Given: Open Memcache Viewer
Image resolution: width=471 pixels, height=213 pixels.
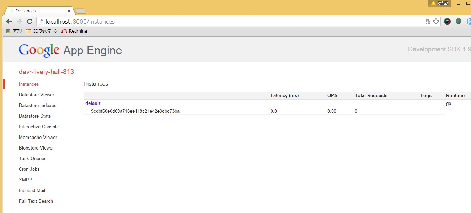Looking at the screenshot, I should tap(38, 138).
